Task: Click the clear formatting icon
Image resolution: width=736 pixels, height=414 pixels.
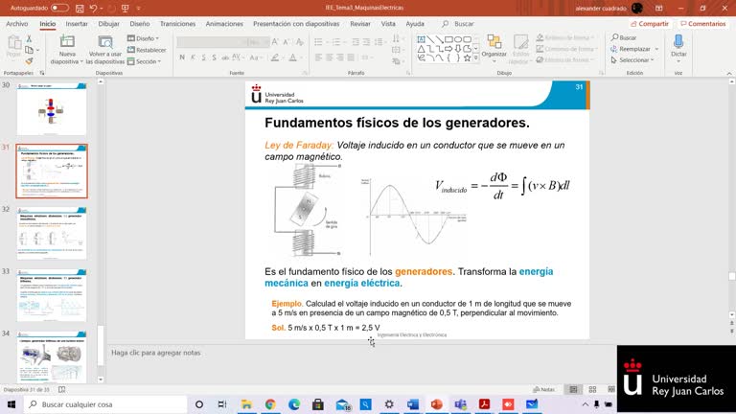Action: pos(299,42)
